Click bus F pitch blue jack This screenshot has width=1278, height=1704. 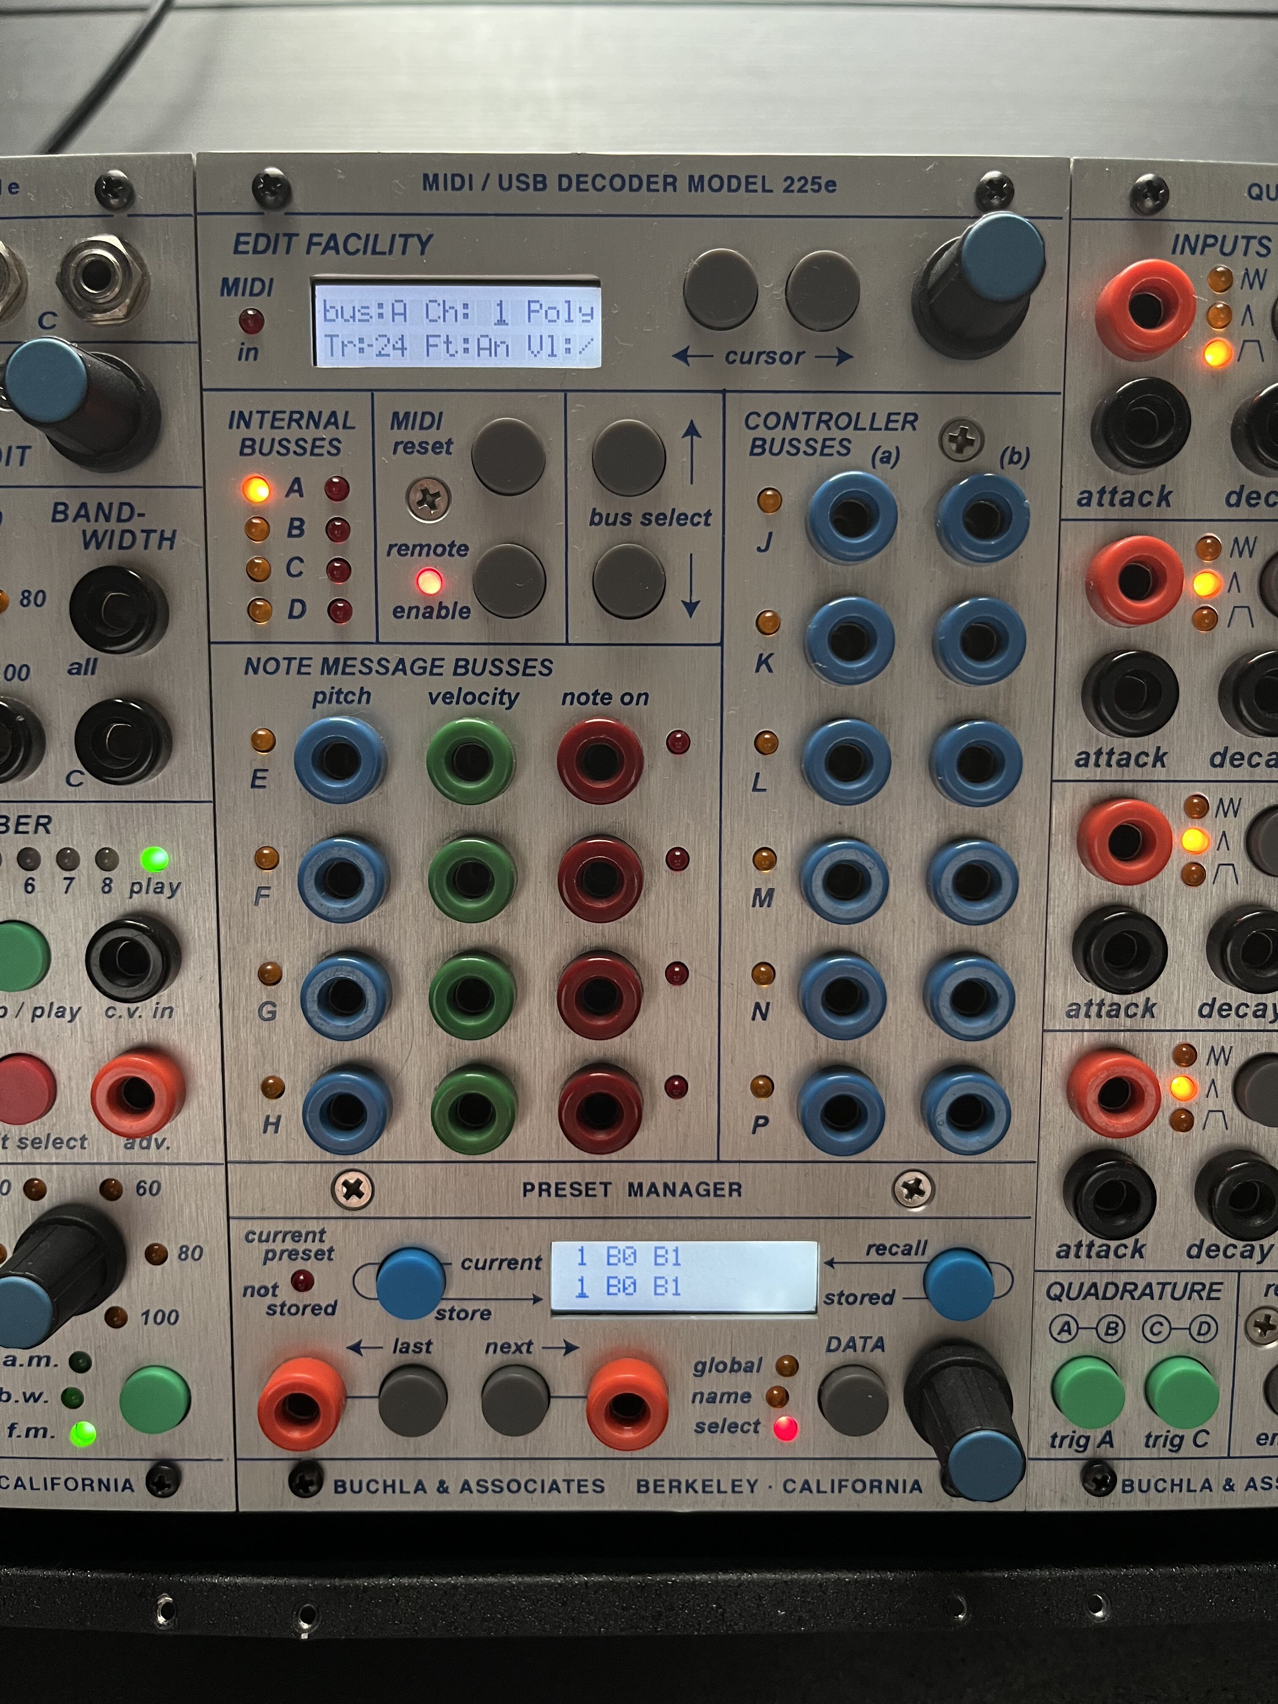tap(343, 879)
